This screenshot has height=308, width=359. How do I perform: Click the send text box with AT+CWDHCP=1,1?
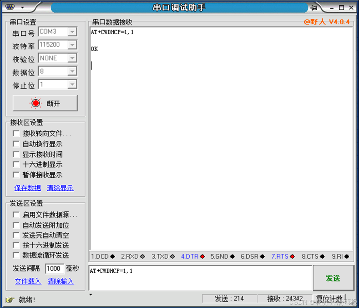(x=200, y=278)
